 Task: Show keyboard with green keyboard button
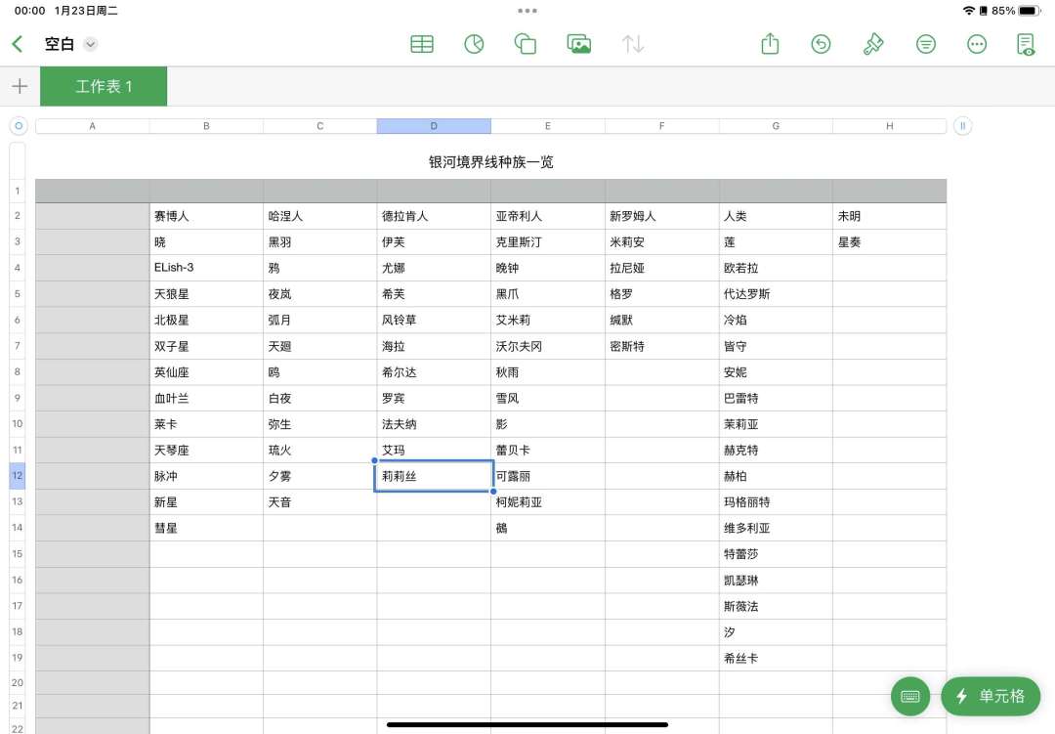click(x=910, y=696)
